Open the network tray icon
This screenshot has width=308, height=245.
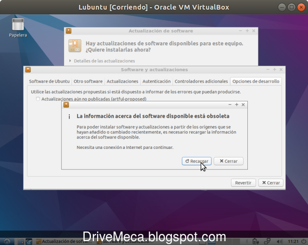pos(267,242)
